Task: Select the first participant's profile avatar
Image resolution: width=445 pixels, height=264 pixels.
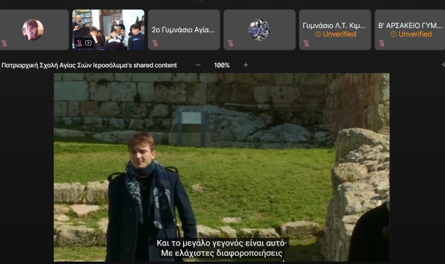Action: click(x=33, y=29)
